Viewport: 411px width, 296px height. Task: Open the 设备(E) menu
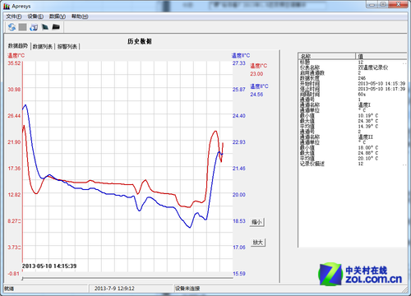[35, 16]
